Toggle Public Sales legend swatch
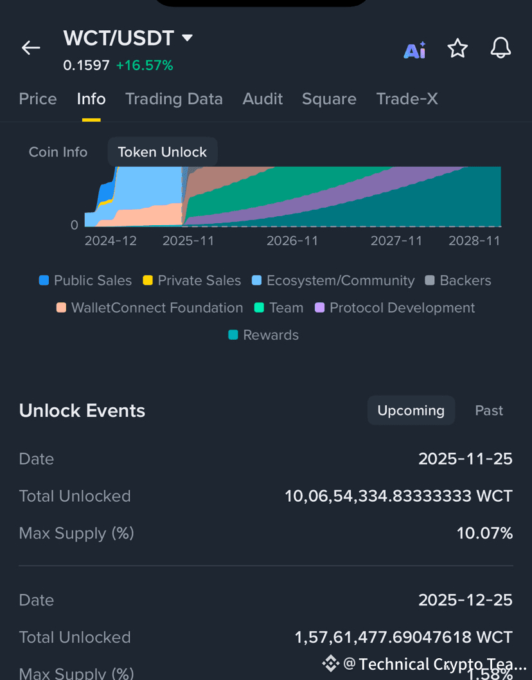 44,280
